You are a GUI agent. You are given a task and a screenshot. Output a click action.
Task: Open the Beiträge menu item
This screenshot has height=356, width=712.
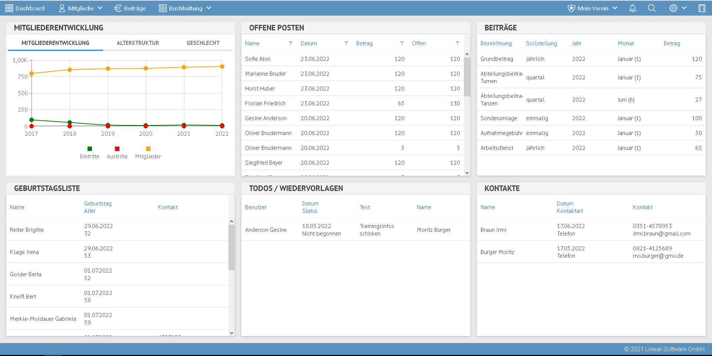coord(130,8)
